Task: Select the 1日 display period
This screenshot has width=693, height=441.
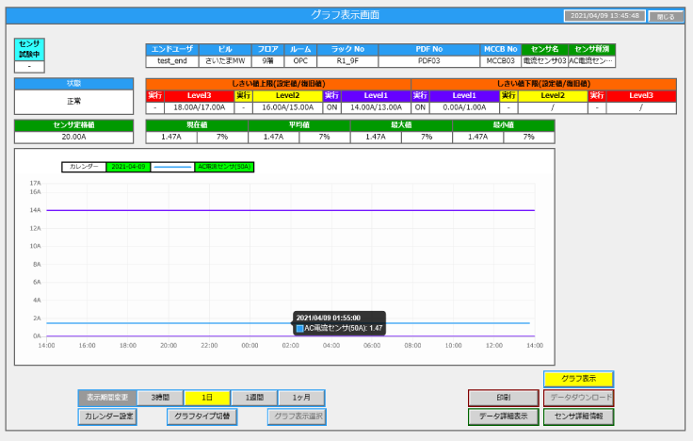Action: (207, 398)
